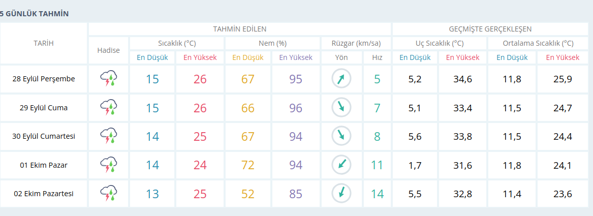The width and height of the screenshot is (593, 216).
Task: Click the Nem (%) header
Action: click(x=272, y=43)
